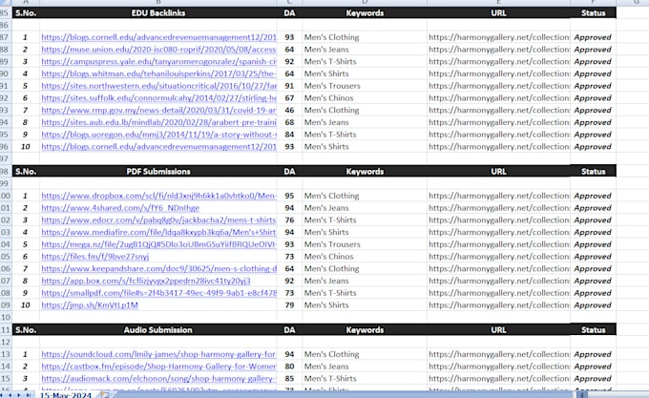Open the castbox.fm episode link
Screen dimensions: 649x398
158,367
